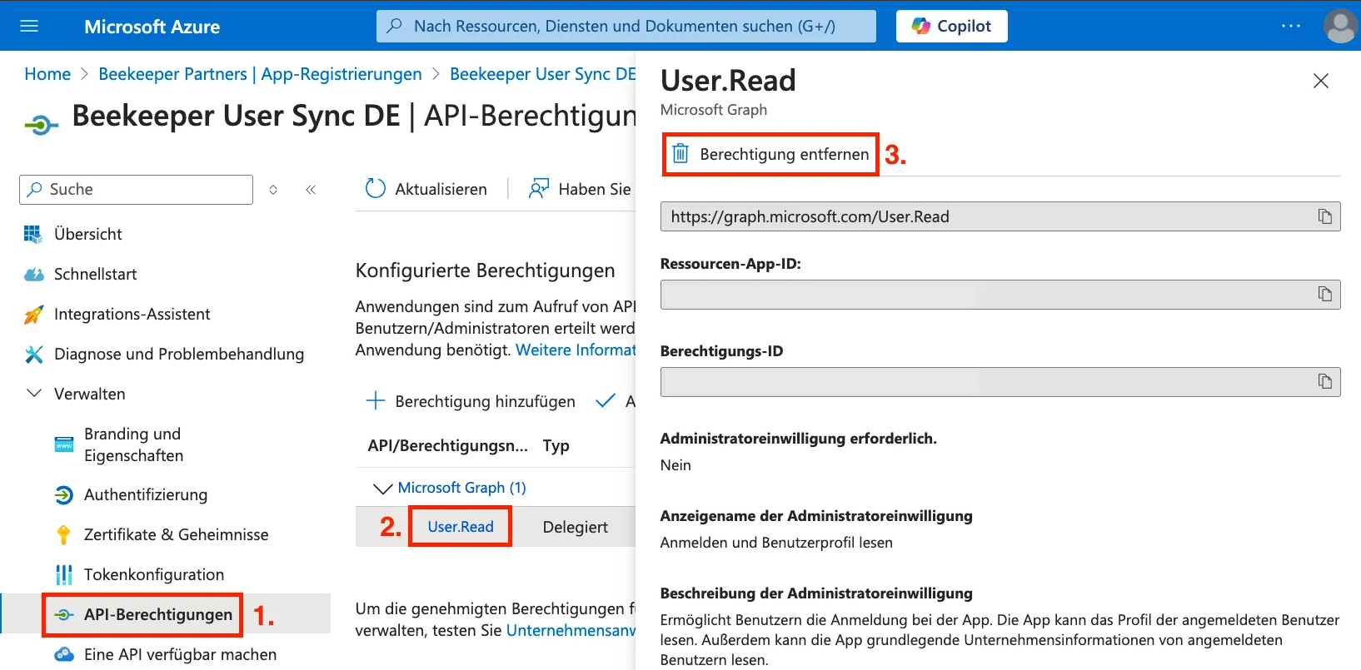Click the API-Berechtigungen sidebar icon
Screen dimensions: 1361x670
point(64,614)
